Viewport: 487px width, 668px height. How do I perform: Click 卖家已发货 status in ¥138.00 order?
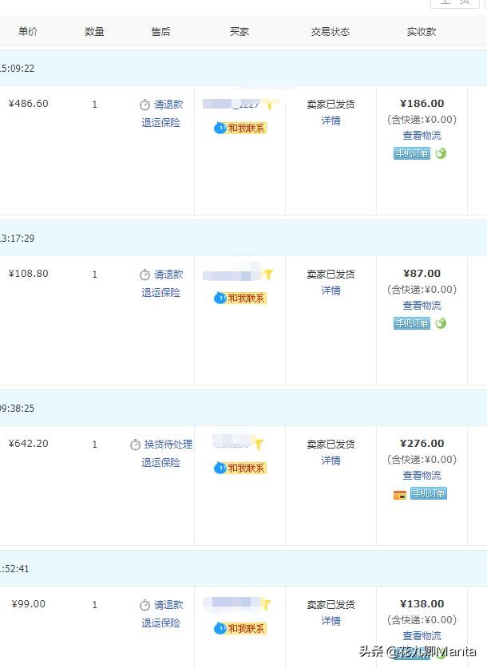pos(331,604)
